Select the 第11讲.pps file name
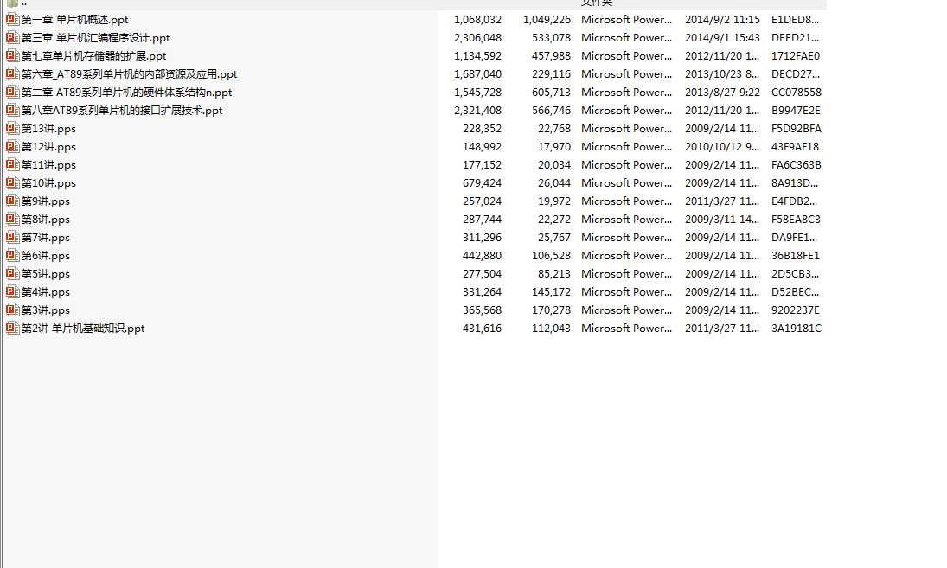 click(48, 165)
